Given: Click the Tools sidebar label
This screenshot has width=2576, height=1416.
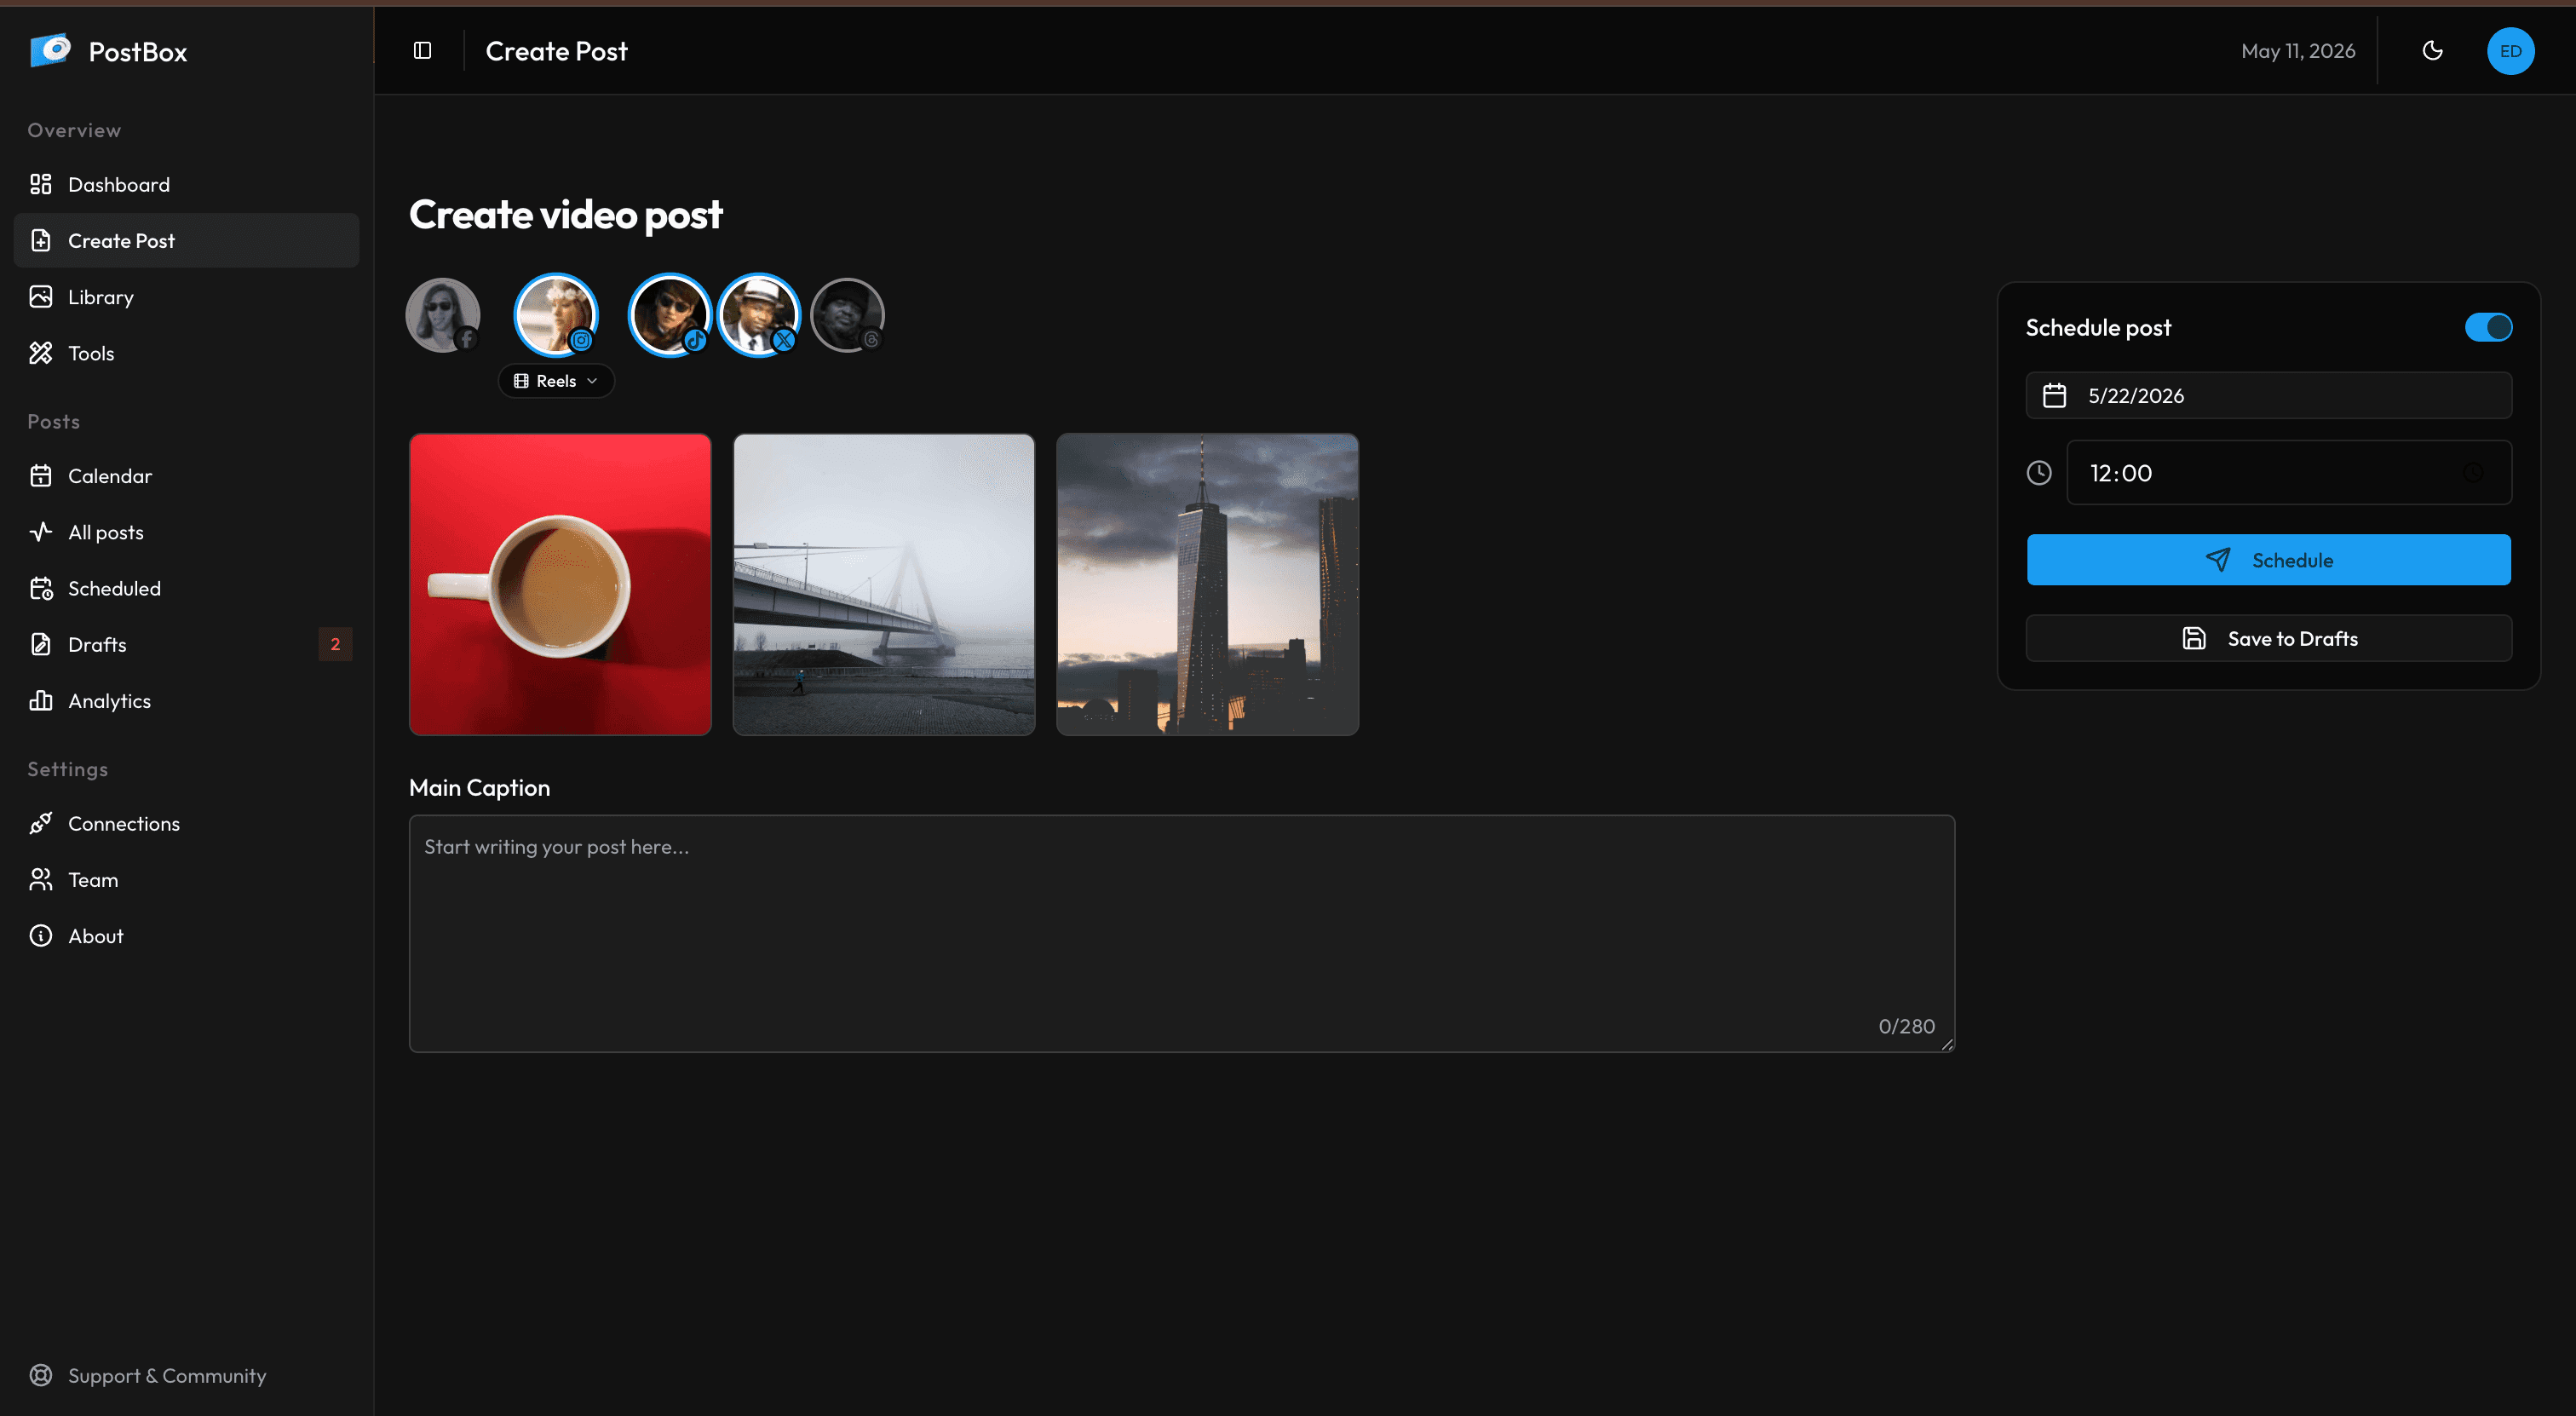Looking at the screenshot, I should coord(91,353).
